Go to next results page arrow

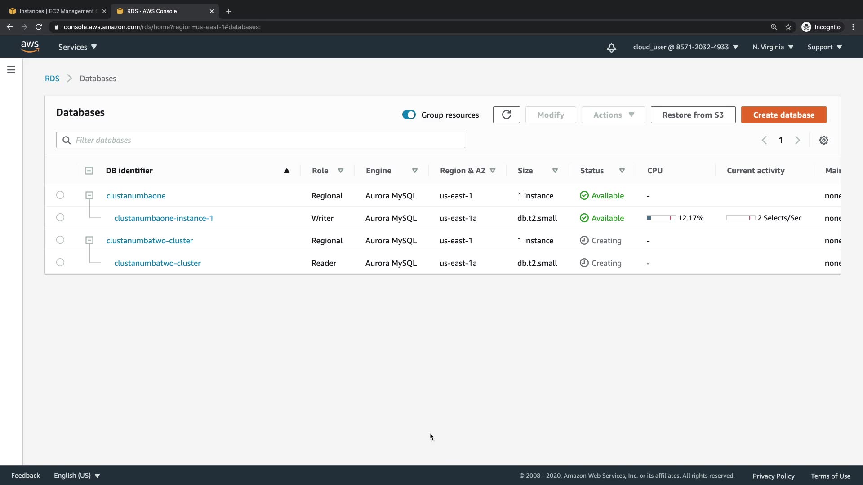pyautogui.click(x=797, y=140)
